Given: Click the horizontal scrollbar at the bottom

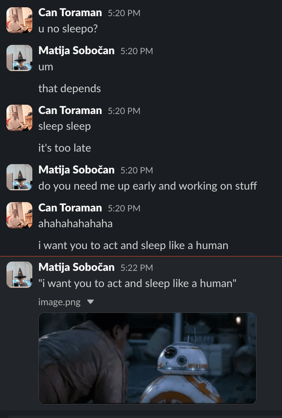Looking at the screenshot, I should (141, 416).
